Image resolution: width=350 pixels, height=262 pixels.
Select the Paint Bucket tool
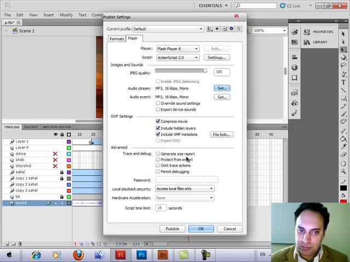[343, 139]
